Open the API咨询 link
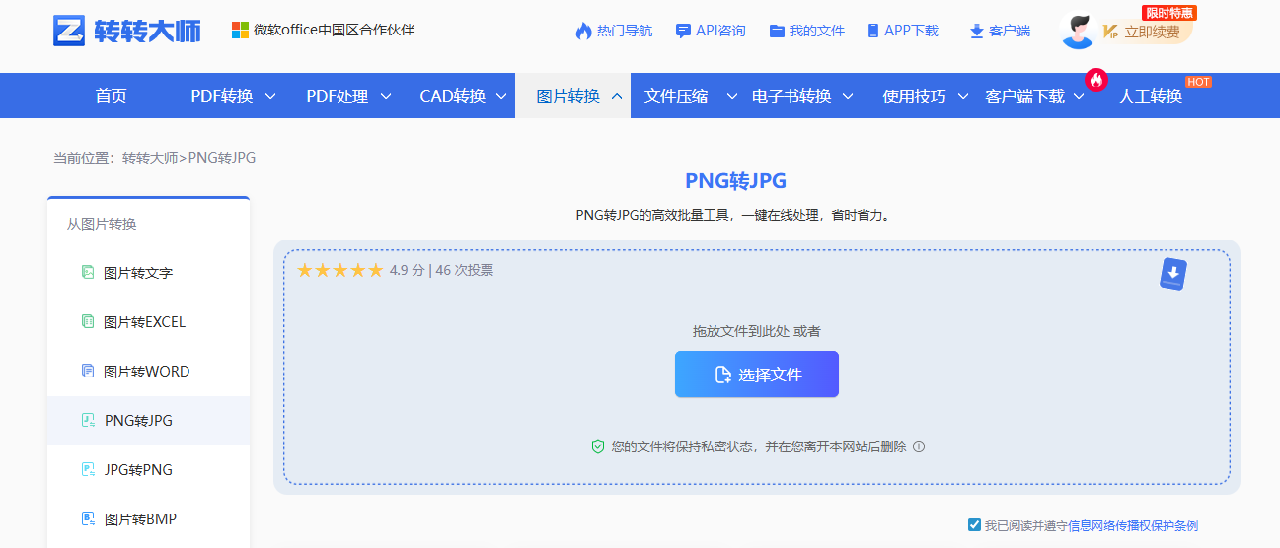The width and height of the screenshot is (1280, 548). coord(720,31)
